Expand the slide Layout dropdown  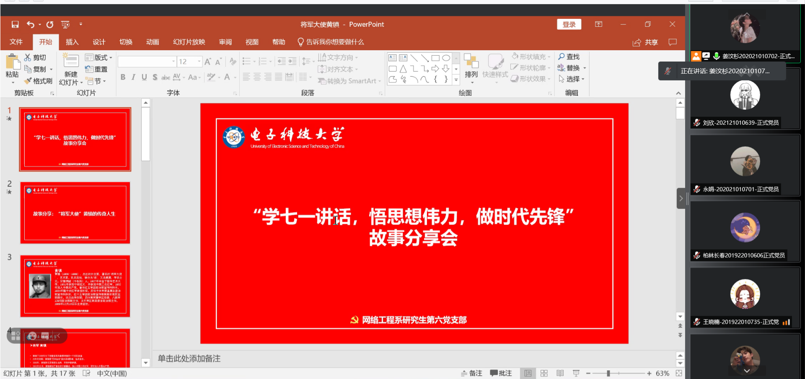[x=99, y=57]
